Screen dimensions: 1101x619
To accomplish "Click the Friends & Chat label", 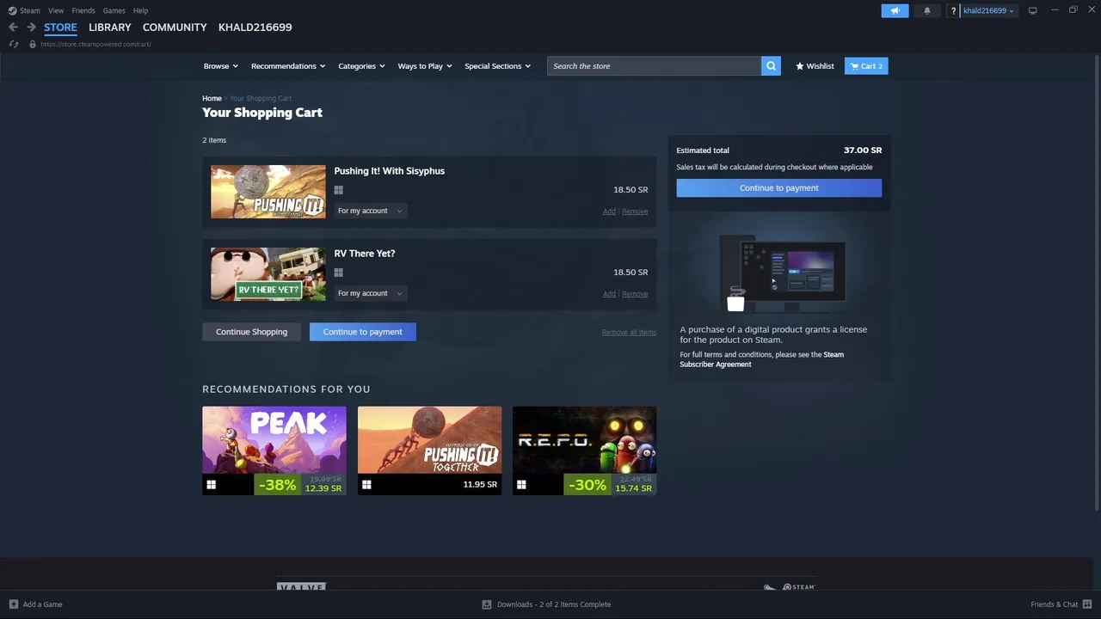I will click(x=1055, y=604).
